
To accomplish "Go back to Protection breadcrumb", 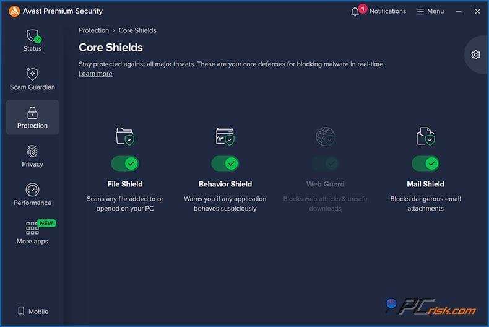I will click(94, 30).
